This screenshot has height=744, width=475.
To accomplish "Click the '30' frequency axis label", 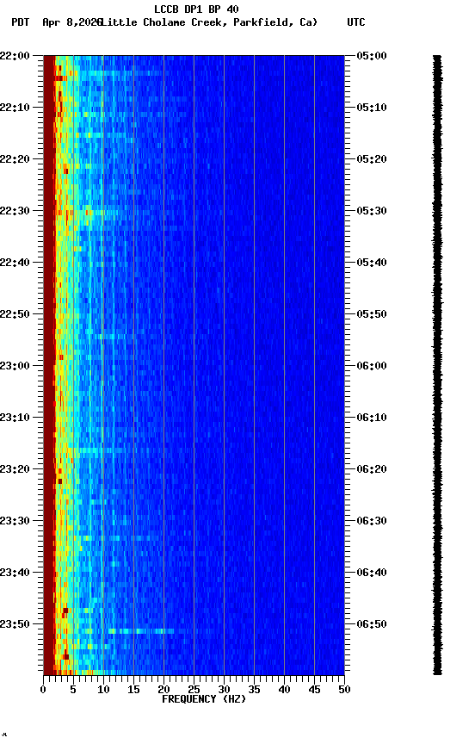I will click(224, 690).
